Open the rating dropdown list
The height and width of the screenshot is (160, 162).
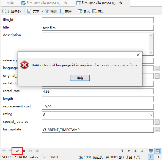151,115
